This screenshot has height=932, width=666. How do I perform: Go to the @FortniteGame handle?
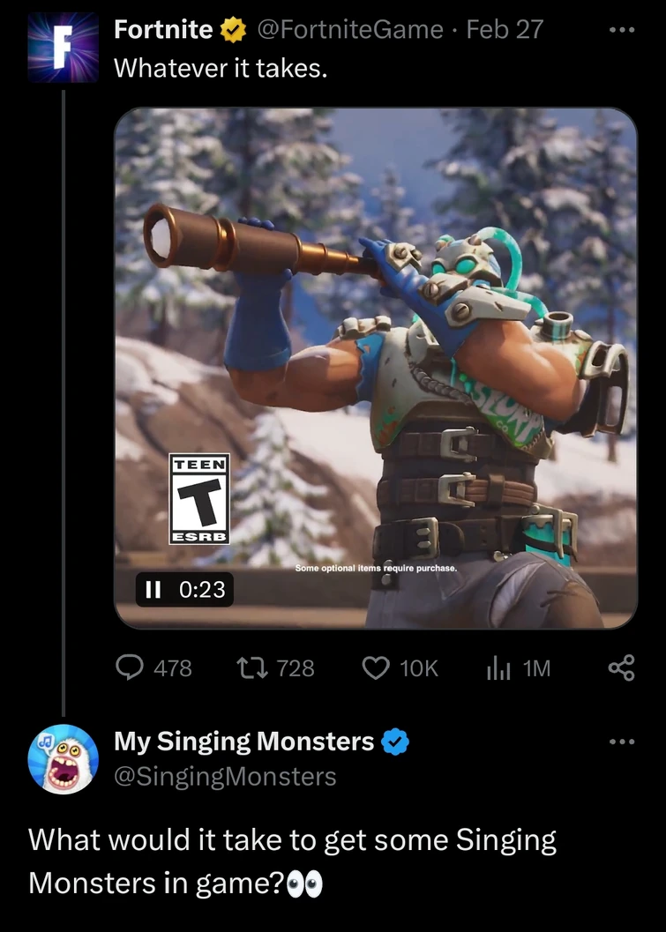pos(349,30)
